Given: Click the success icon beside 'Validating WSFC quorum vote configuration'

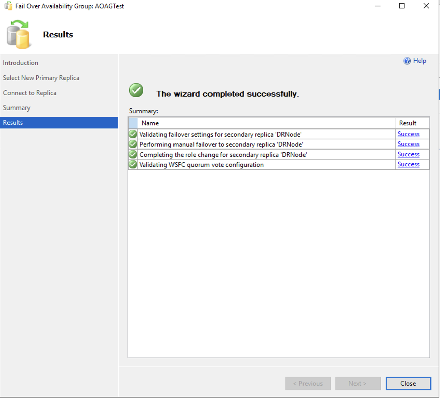Looking at the screenshot, I should tap(132, 164).
